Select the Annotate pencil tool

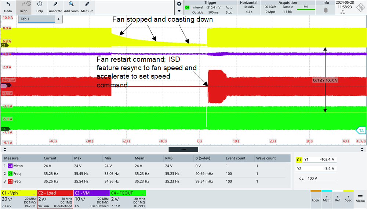[x=55, y=4]
